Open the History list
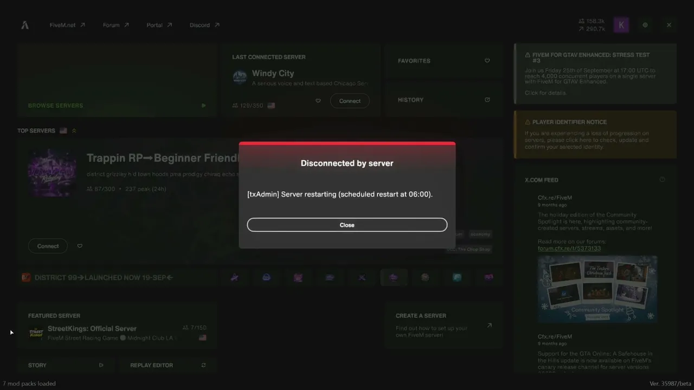The height and width of the screenshot is (390, 694). pyautogui.click(x=444, y=100)
